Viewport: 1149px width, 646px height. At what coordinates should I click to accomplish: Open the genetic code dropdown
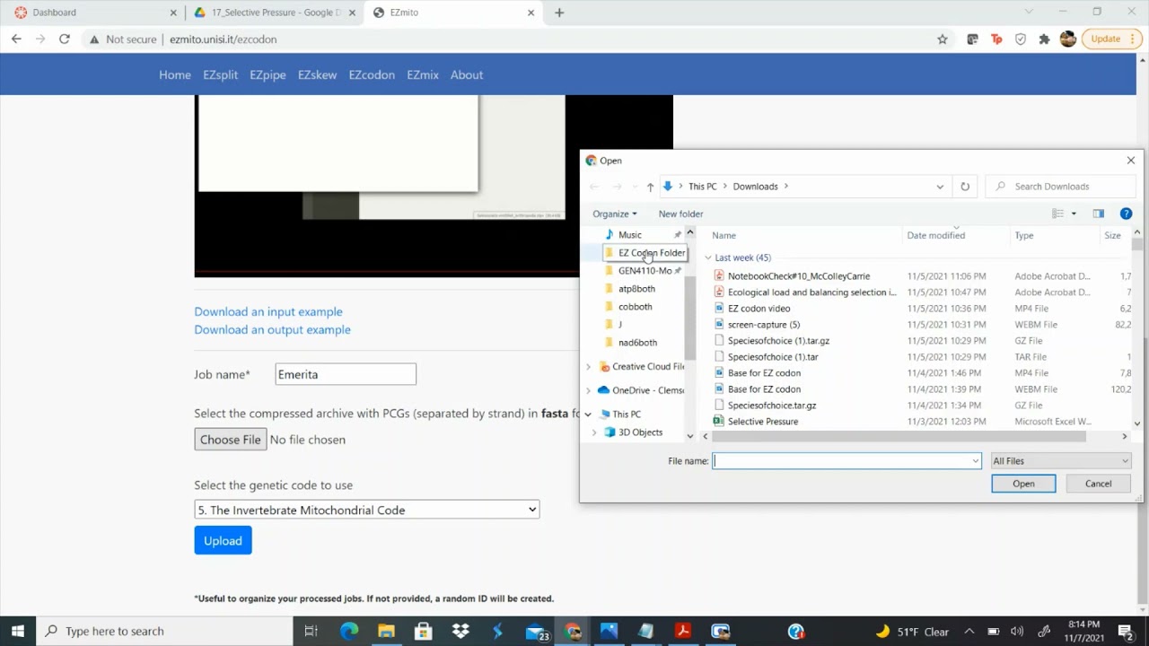(366, 510)
